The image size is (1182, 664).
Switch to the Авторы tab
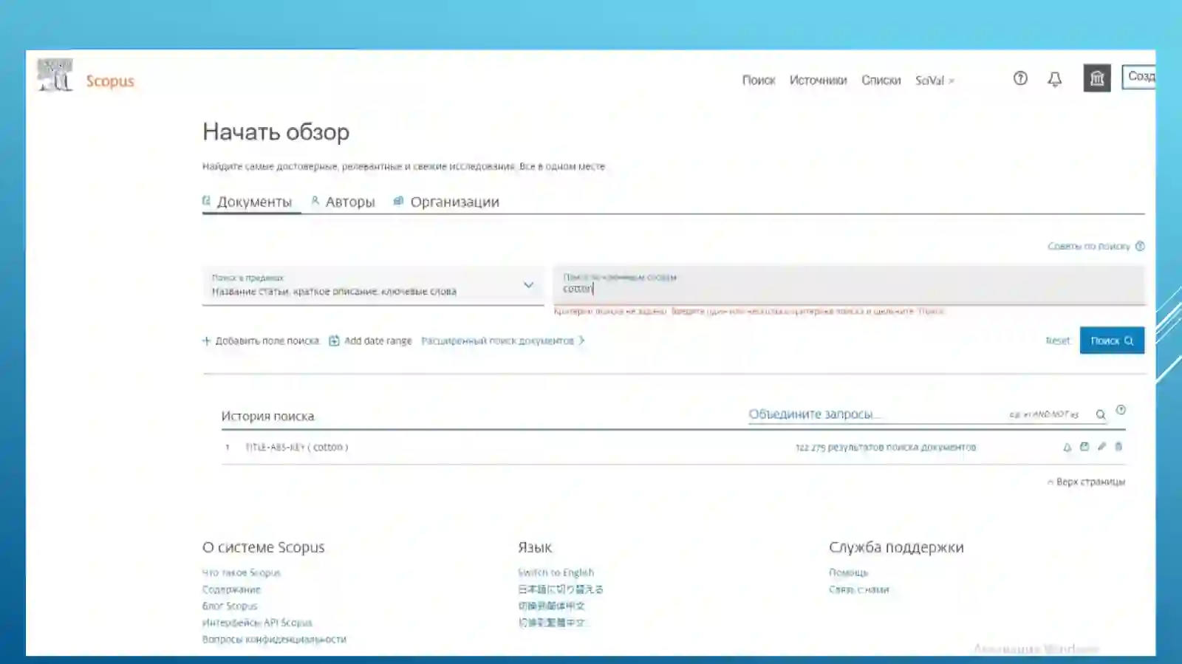pyautogui.click(x=343, y=202)
